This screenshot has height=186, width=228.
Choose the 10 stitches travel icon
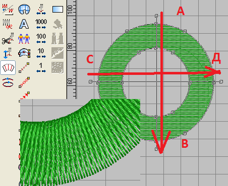(41, 53)
